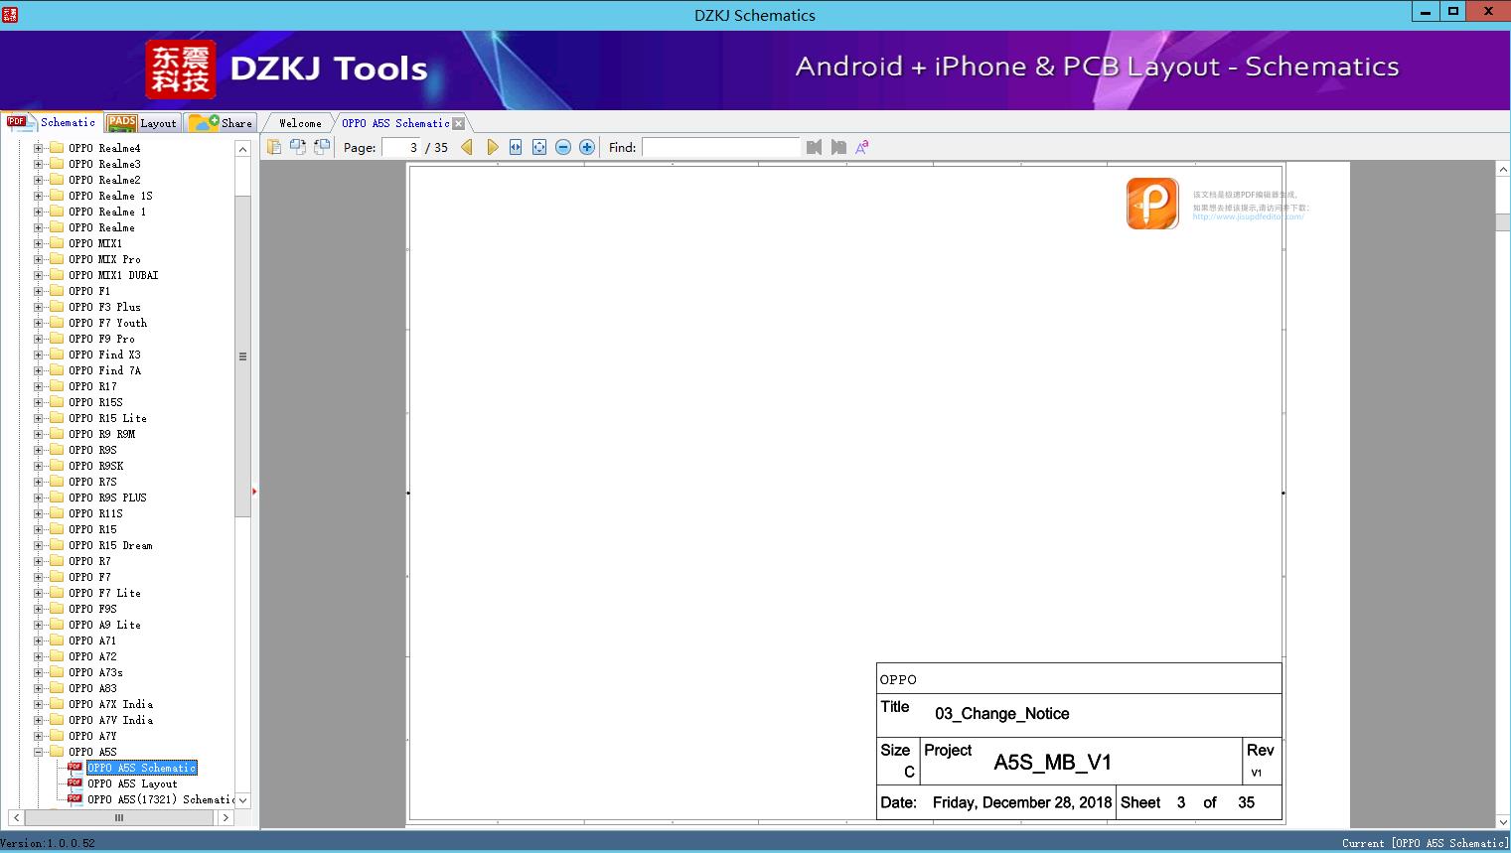Screen dimensions: 1511x853
Task: Switch to the Schematic panel tab
Action: pyautogui.click(x=52, y=122)
